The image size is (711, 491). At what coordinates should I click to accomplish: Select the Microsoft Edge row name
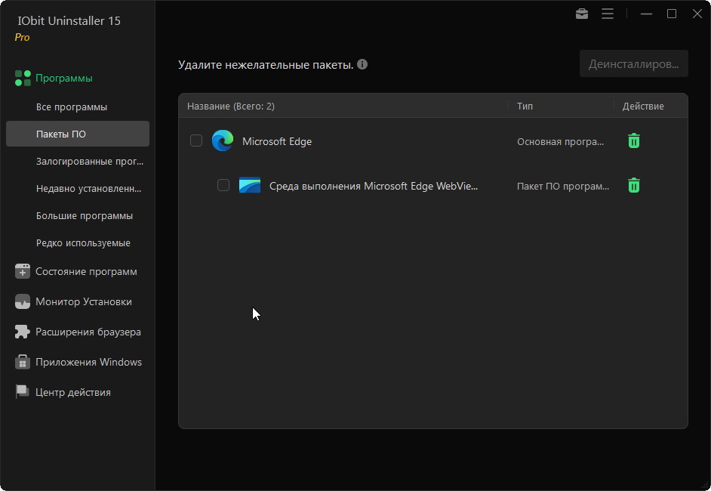pos(277,141)
